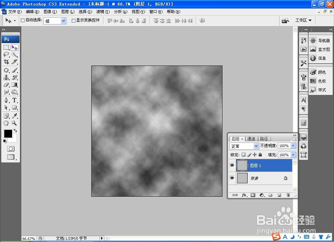Open the 颜色 panel
This screenshot has height=242, width=334.
[x=320, y=72]
